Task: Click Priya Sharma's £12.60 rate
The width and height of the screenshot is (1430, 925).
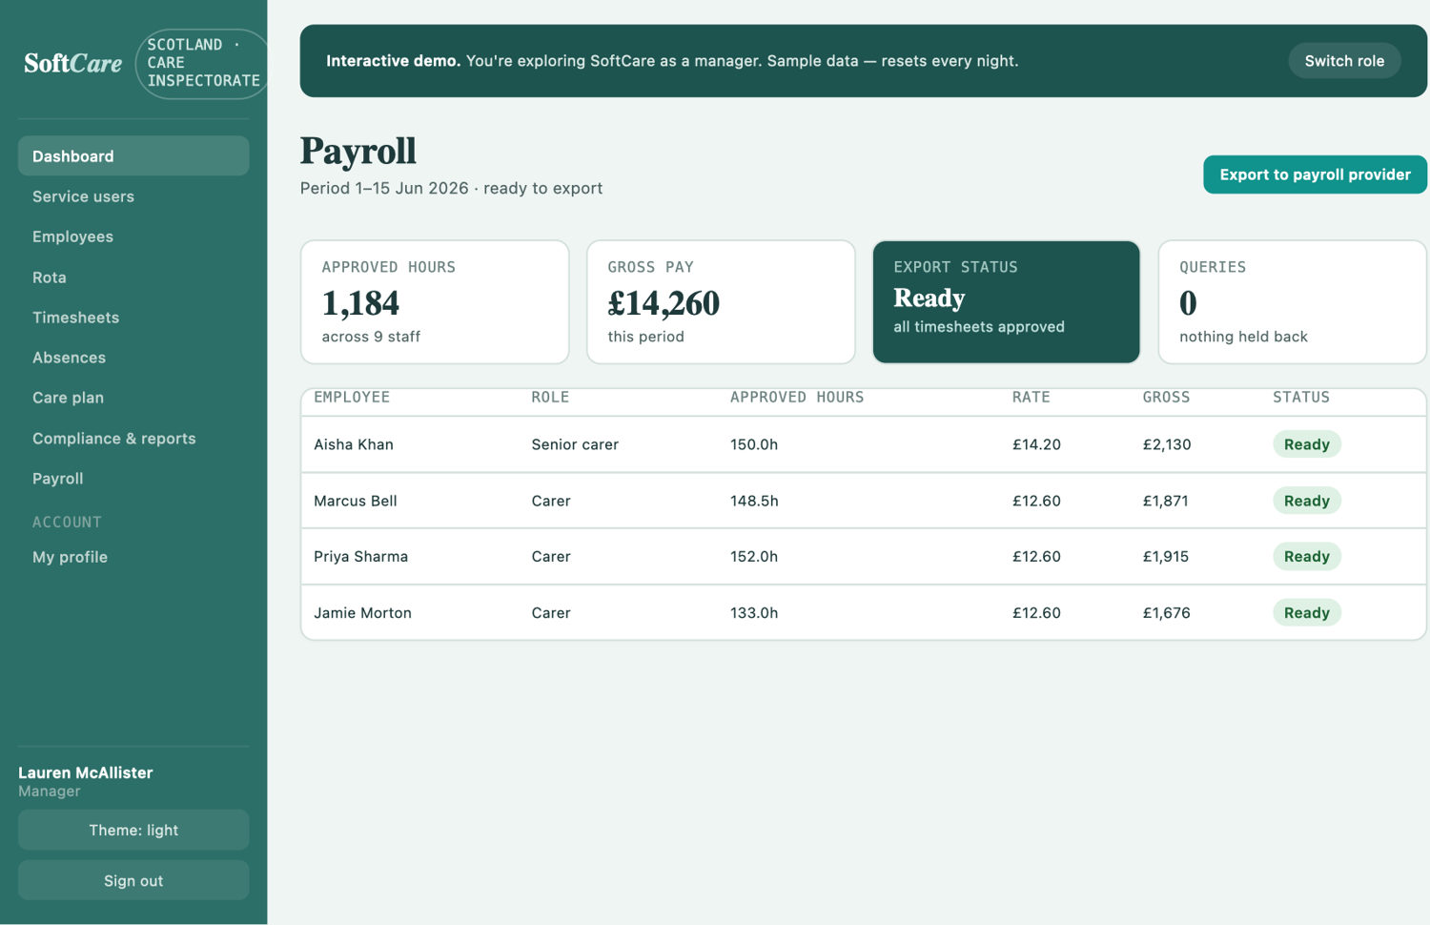Action: pyautogui.click(x=1036, y=556)
